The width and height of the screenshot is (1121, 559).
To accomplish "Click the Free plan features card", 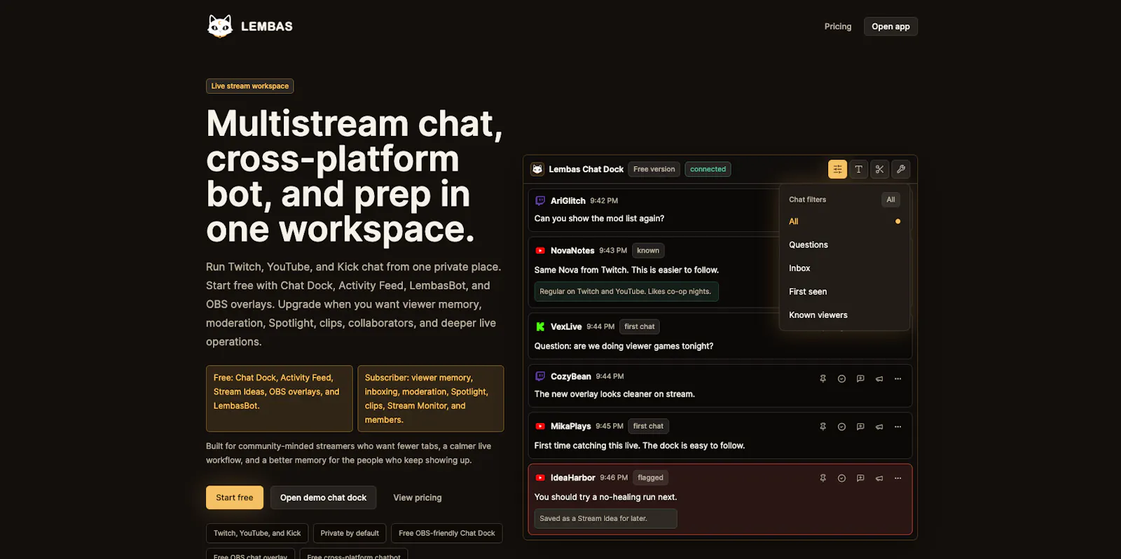I will click(x=280, y=399).
